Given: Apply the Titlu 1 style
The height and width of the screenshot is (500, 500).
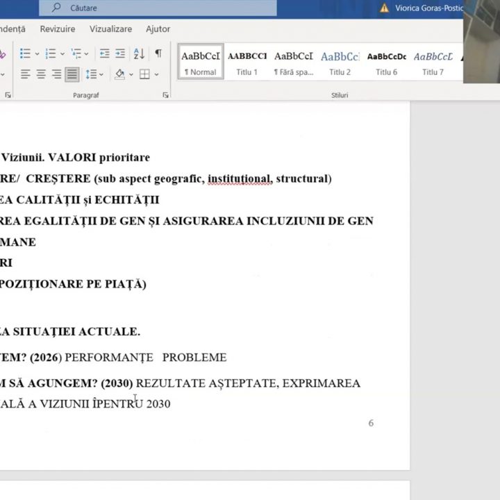Looking at the screenshot, I should pos(247,62).
